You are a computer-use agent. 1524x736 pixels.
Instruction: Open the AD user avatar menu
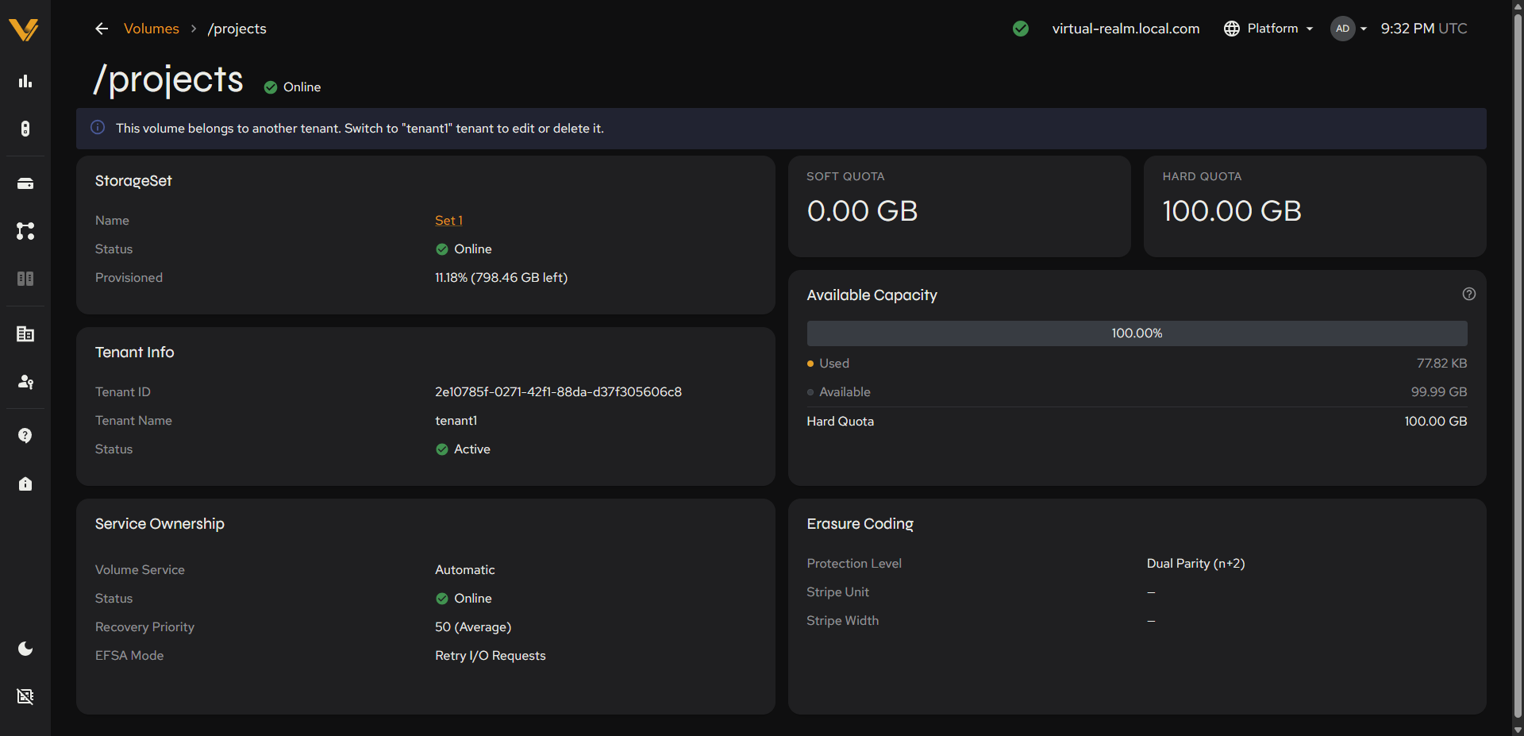pos(1348,29)
